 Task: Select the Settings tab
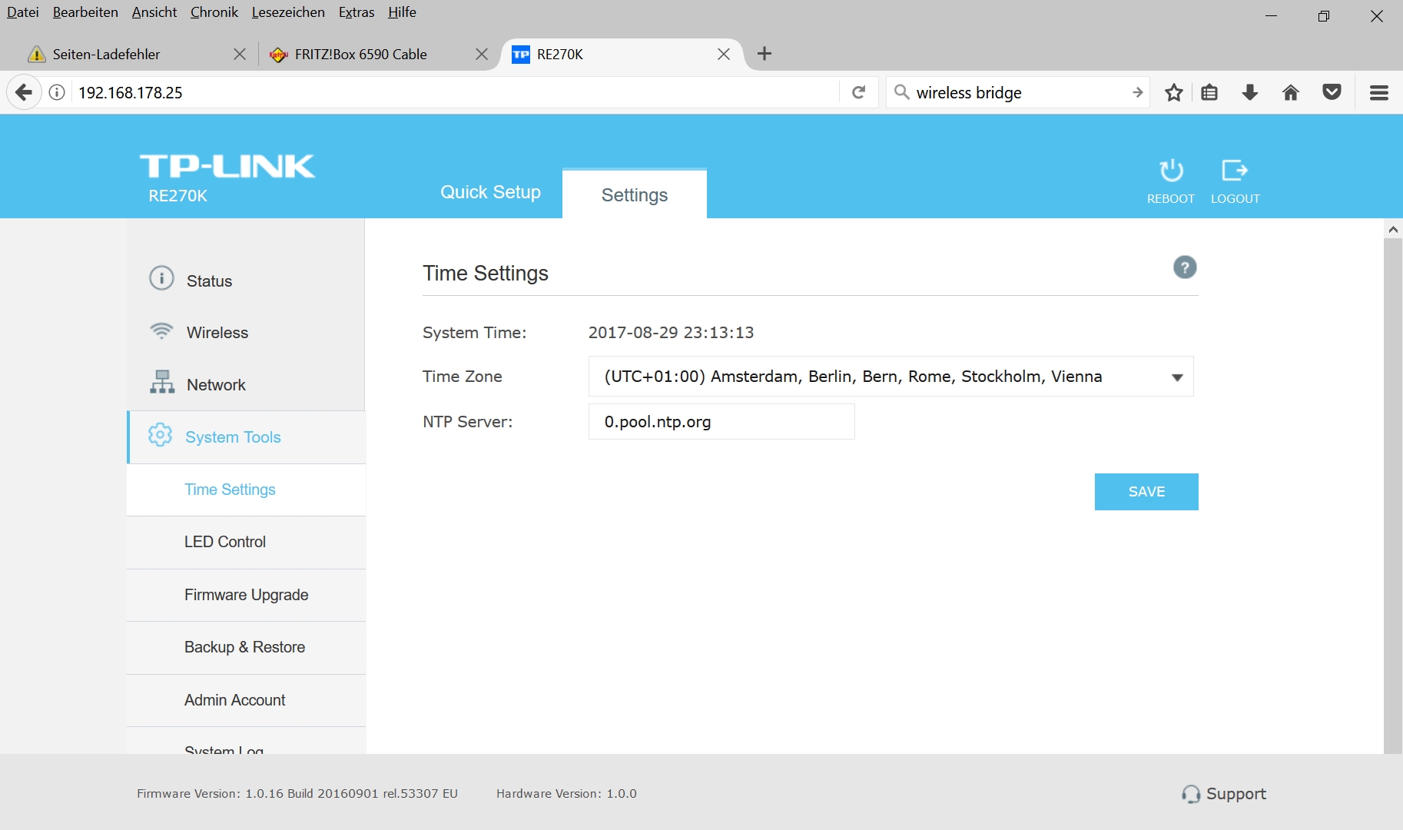click(x=635, y=195)
